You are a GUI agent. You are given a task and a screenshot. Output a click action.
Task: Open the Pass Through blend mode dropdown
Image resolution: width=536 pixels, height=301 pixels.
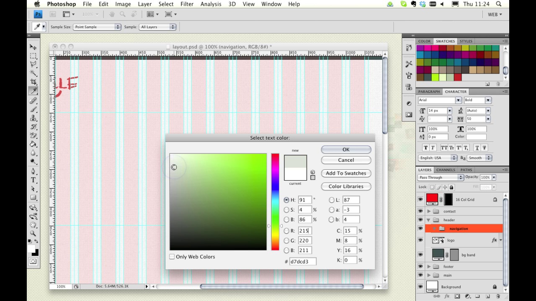[x=441, y=177]
